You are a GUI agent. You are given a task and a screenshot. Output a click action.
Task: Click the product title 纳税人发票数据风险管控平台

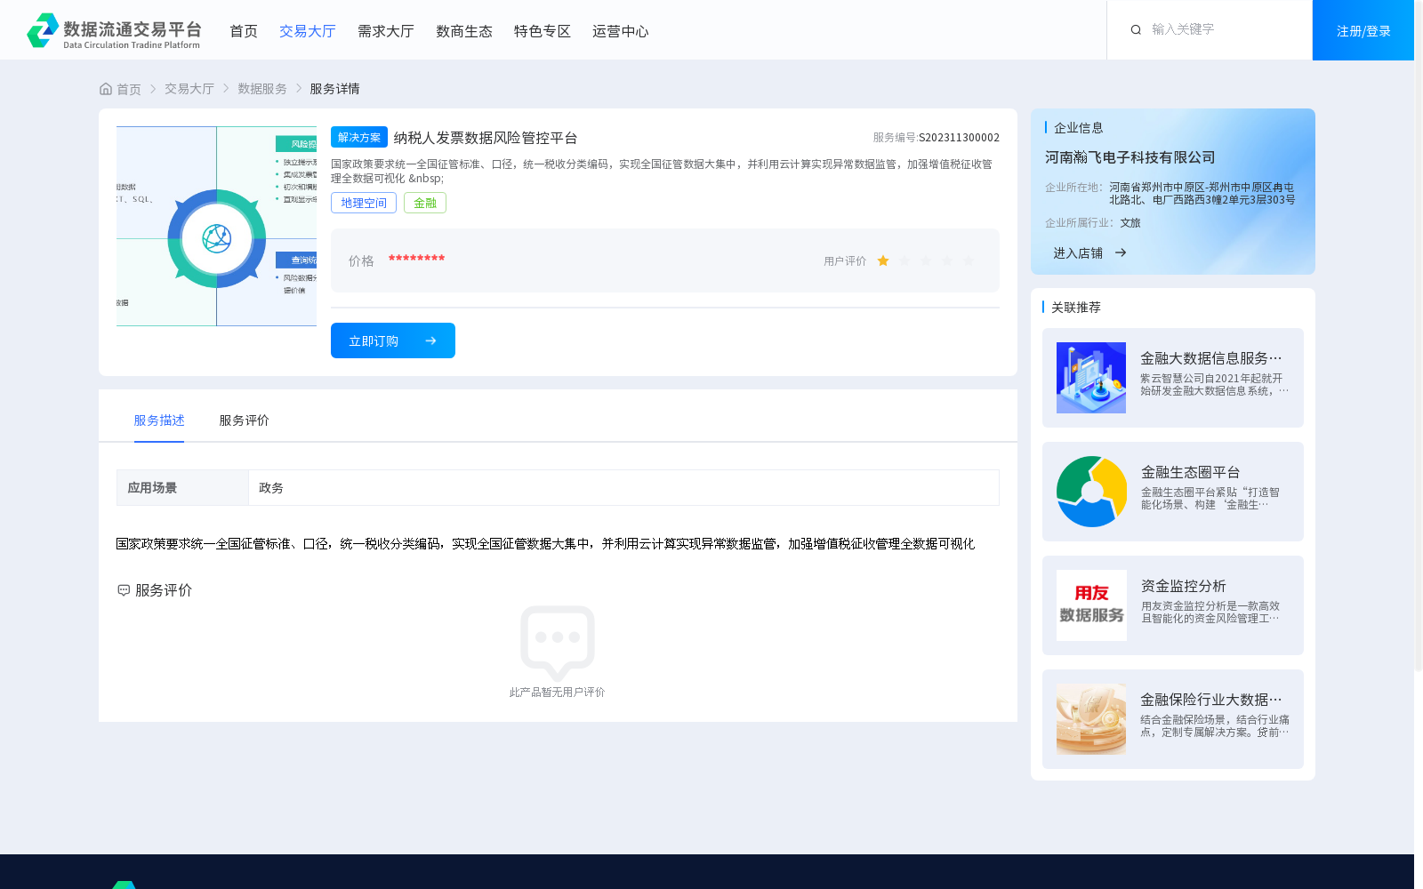486,138
